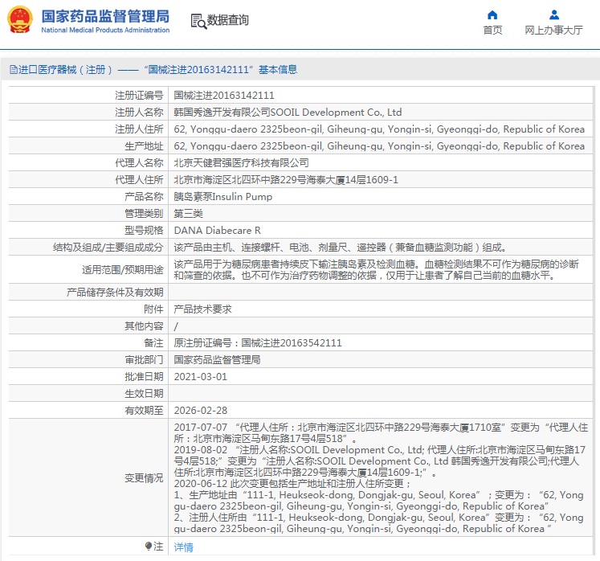
Task: Click the 数据查询 heading text
Action: [x=228, y=21]
